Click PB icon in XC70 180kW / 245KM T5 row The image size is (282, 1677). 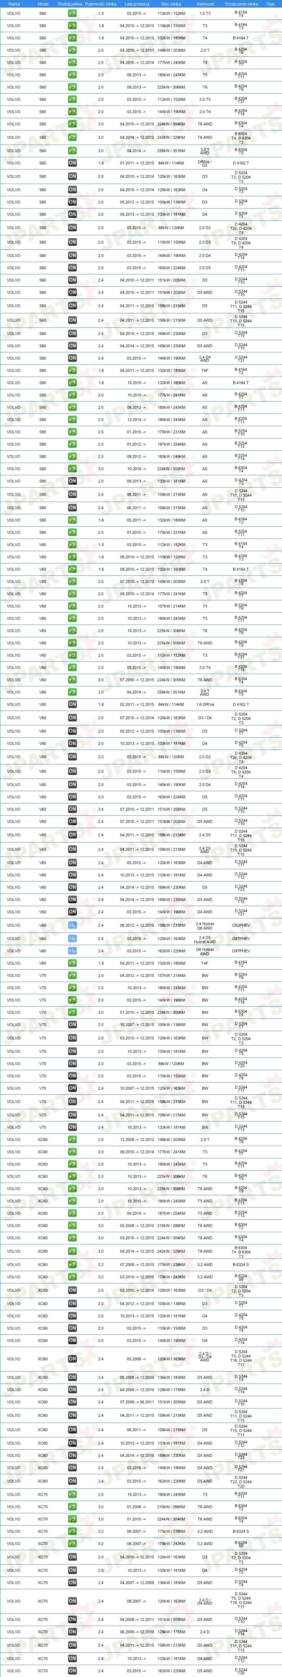click(x=72, y=1495)
